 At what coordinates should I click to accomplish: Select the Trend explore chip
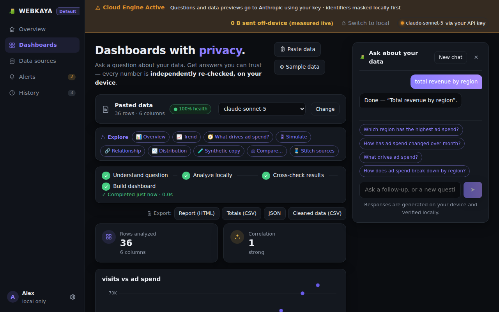coord(186,137)
